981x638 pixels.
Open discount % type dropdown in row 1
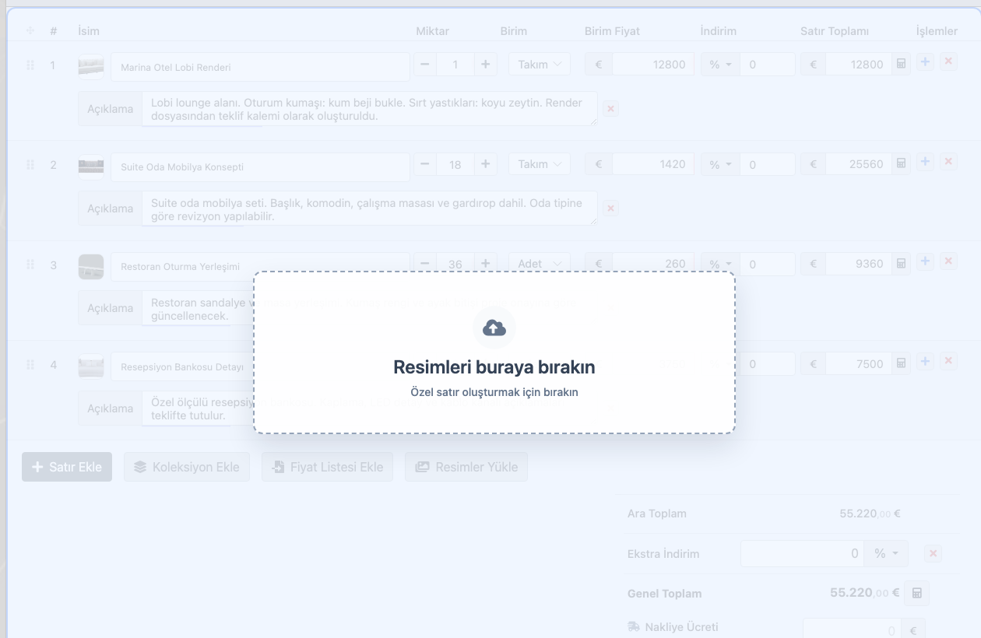[720, 64]
